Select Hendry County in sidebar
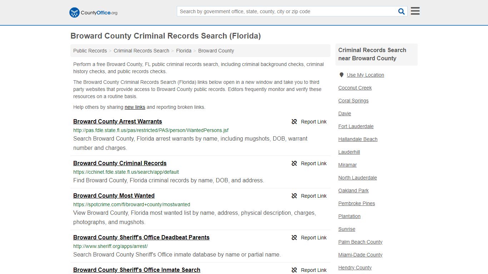Image resolution: width=488 pixels, height=274 pixels. tap(355, 268)
